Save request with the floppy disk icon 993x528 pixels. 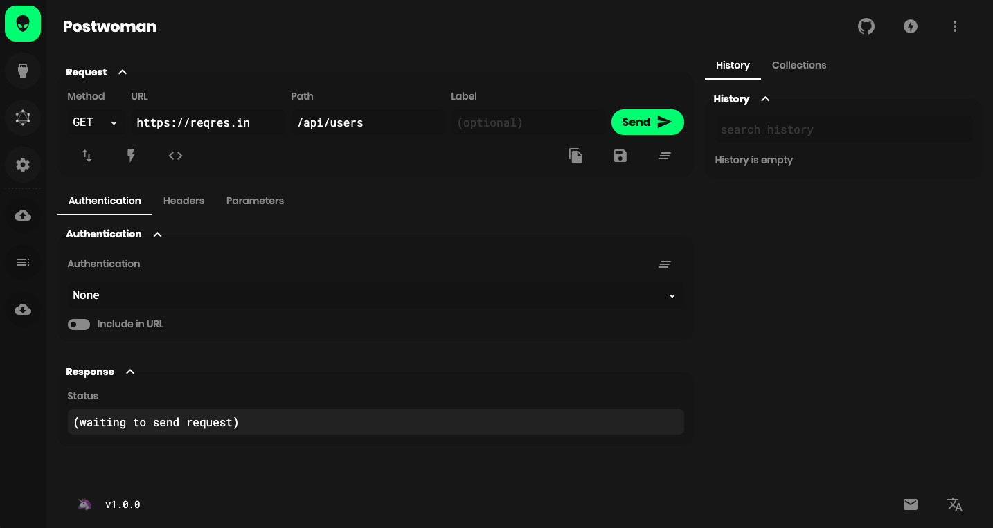[x=620, y=156]
